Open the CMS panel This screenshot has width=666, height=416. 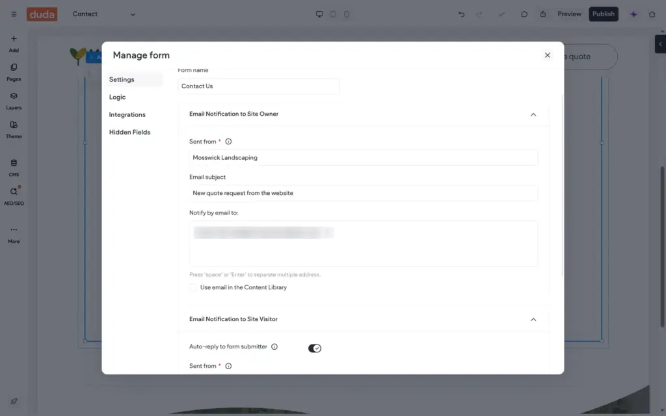click(14, 168)
